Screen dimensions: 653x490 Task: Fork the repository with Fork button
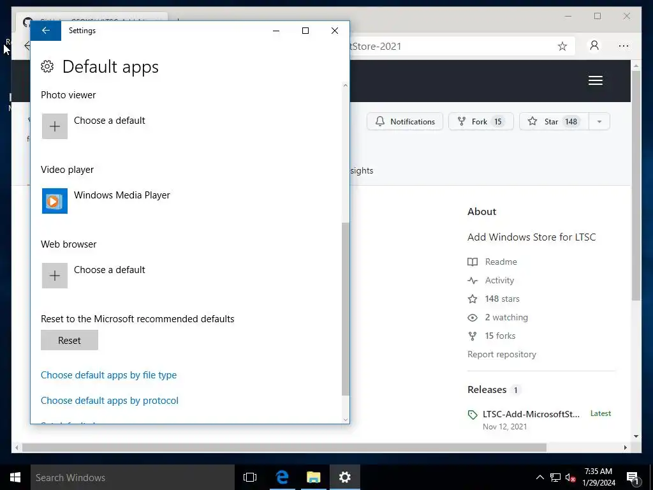click(x=481, y=121)
